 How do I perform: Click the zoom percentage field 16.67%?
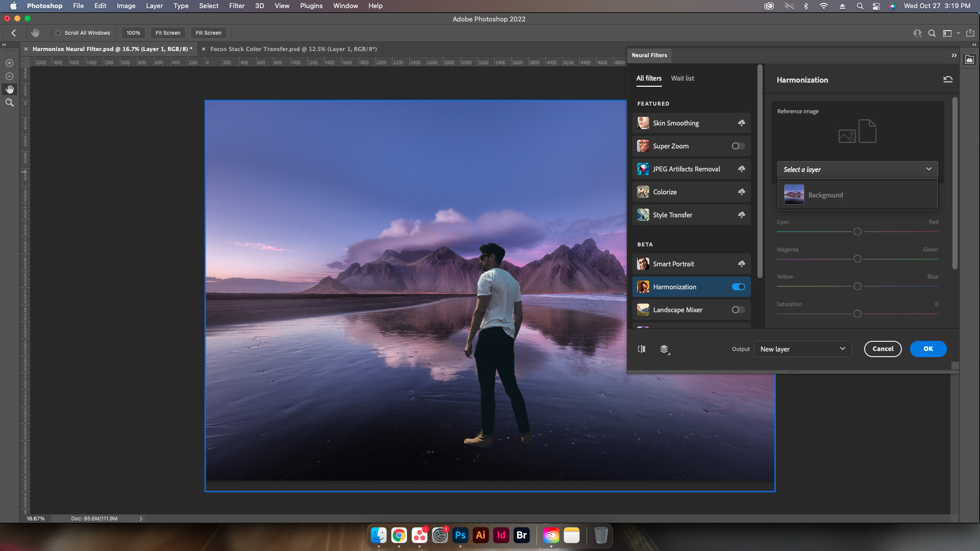[36, 518]
